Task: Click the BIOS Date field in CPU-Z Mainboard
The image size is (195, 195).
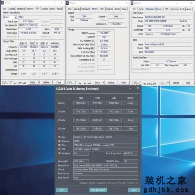Action: pos(168,52)
